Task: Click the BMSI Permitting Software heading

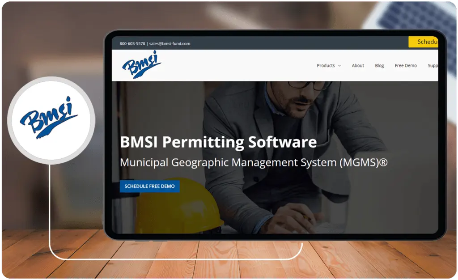Action: click(218, 142)
